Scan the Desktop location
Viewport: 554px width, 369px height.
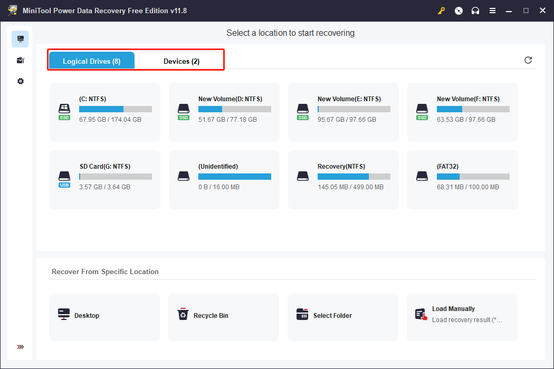coord(104,317)
